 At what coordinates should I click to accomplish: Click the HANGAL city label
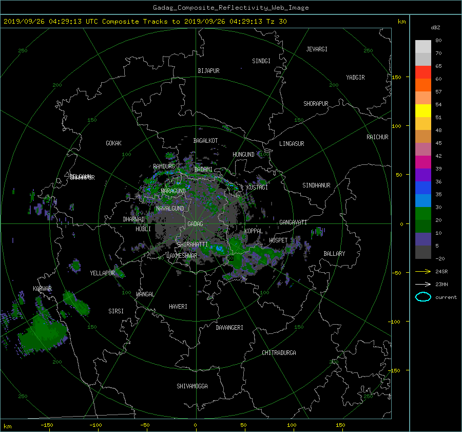pyautogui.click(x=145, y=294)
